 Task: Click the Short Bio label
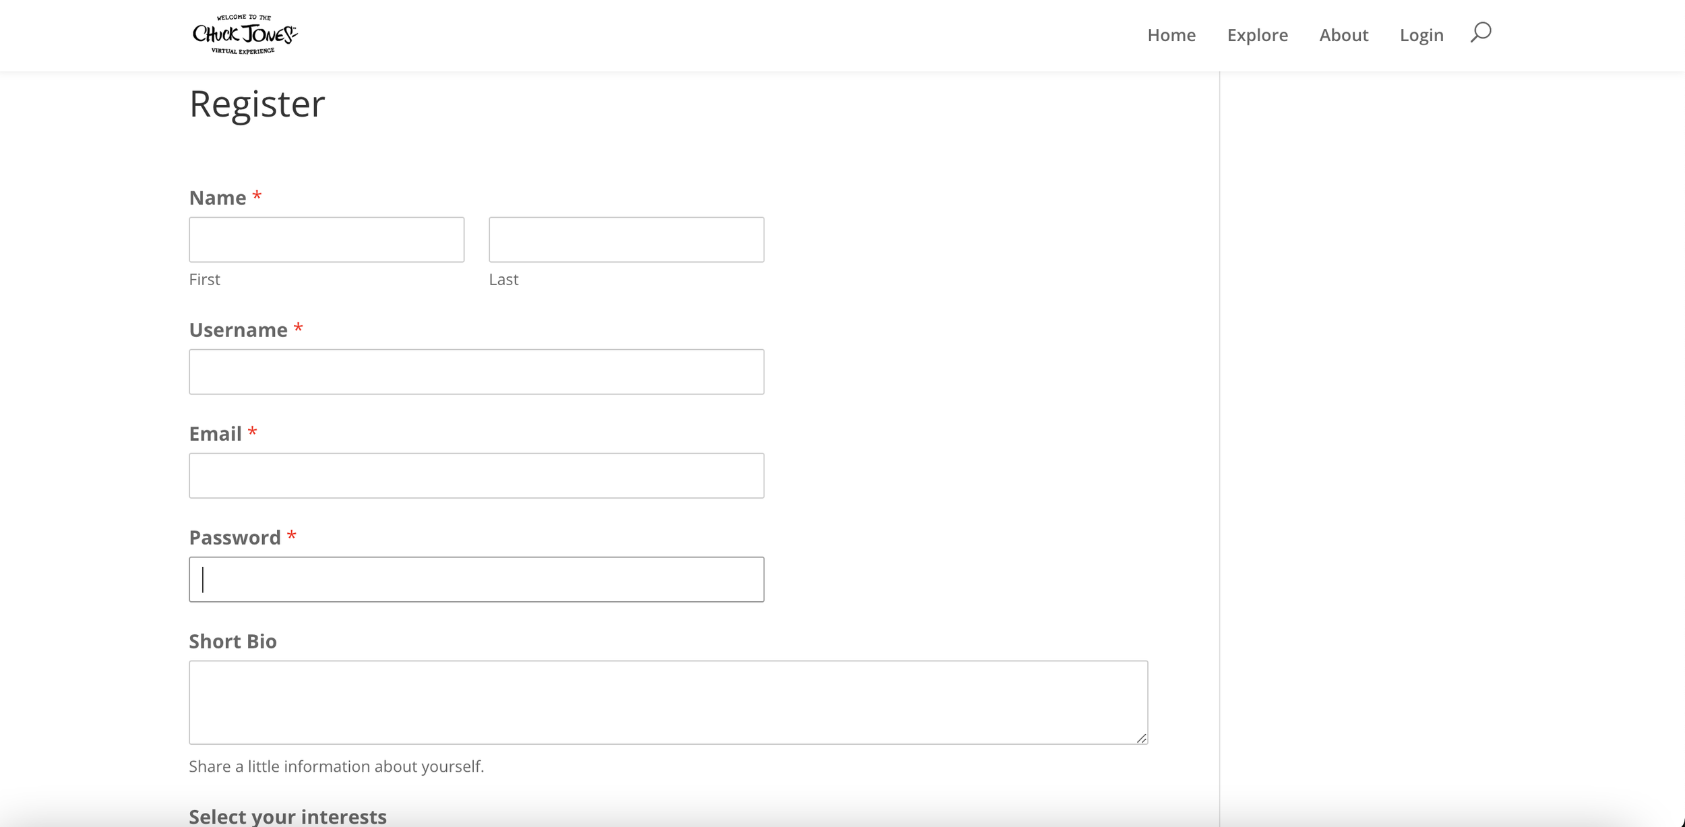233,641
